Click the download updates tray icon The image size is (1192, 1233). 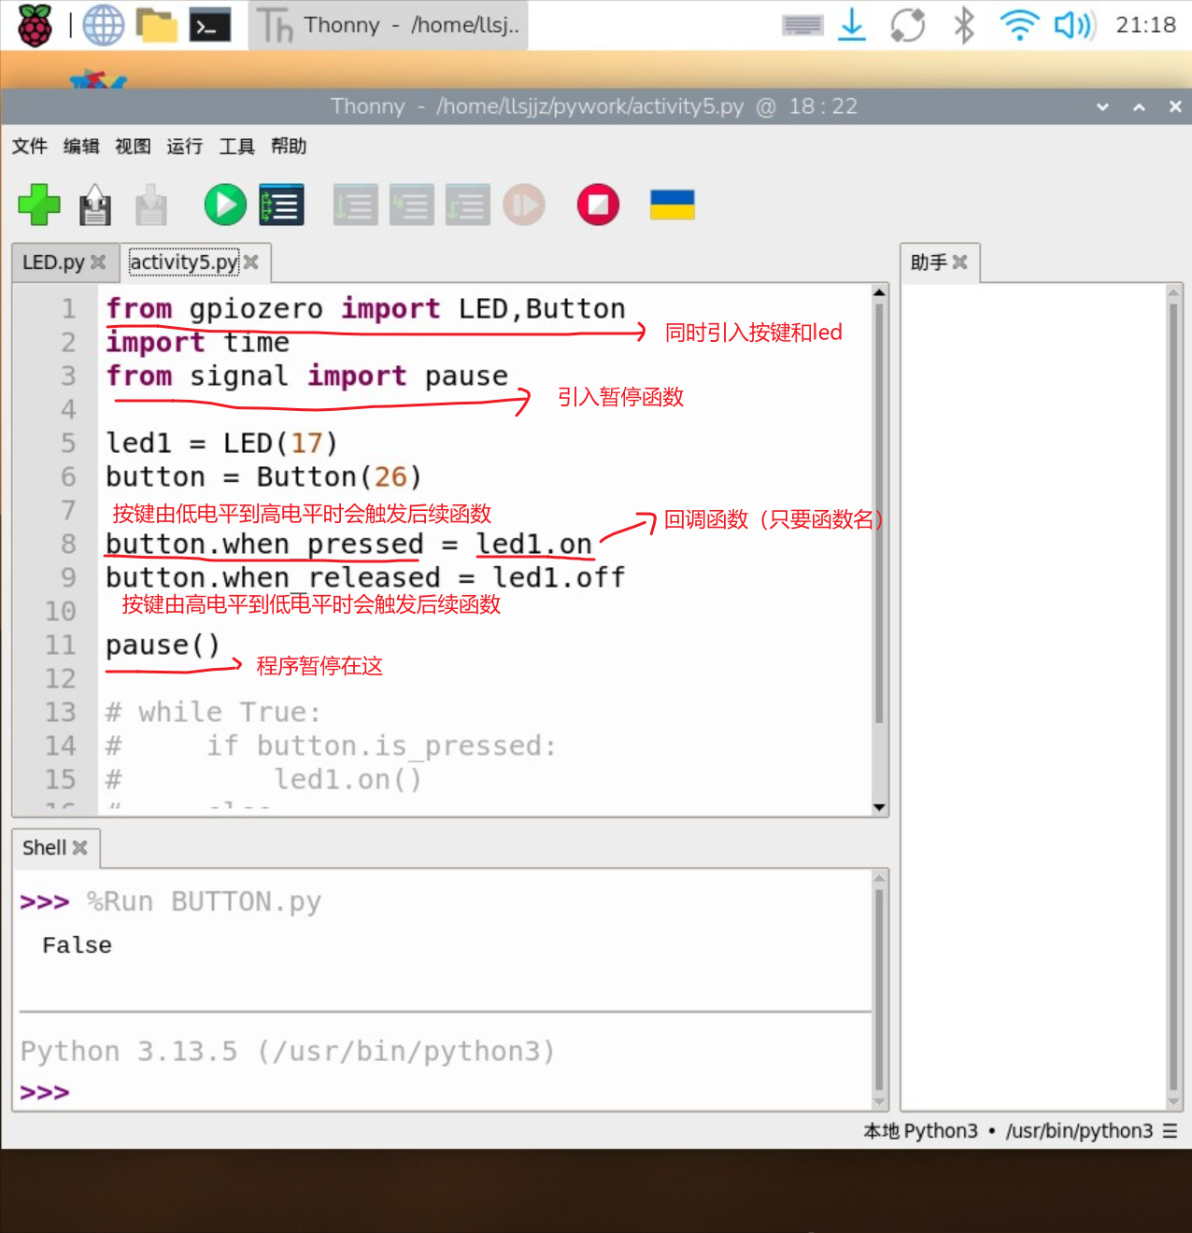pyautogui.click(x=852, y=25)
